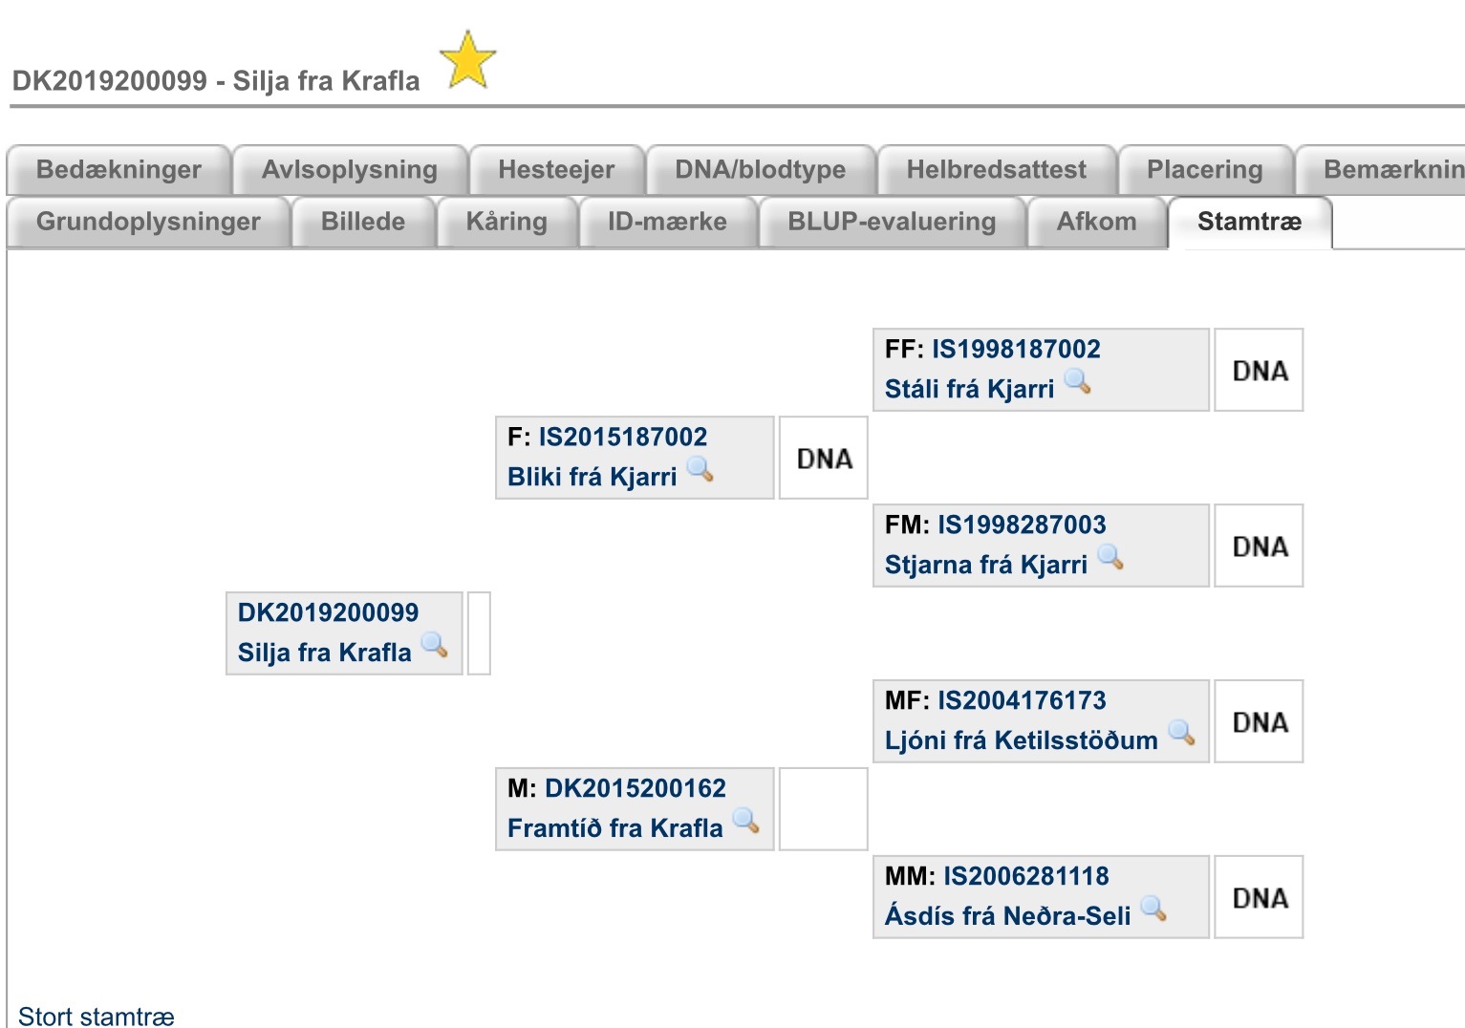Click magnifier icon next to Stáli frá Kjarri

pos(1078,381)
